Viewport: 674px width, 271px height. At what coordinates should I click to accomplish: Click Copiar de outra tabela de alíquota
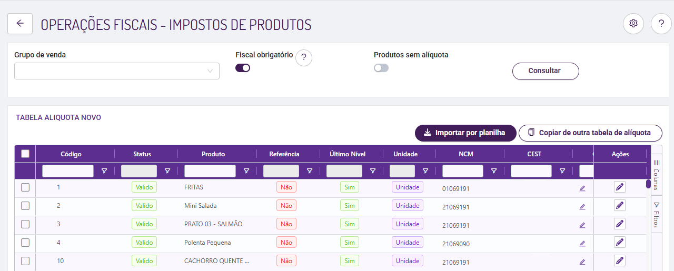click(x=590, y=133)
